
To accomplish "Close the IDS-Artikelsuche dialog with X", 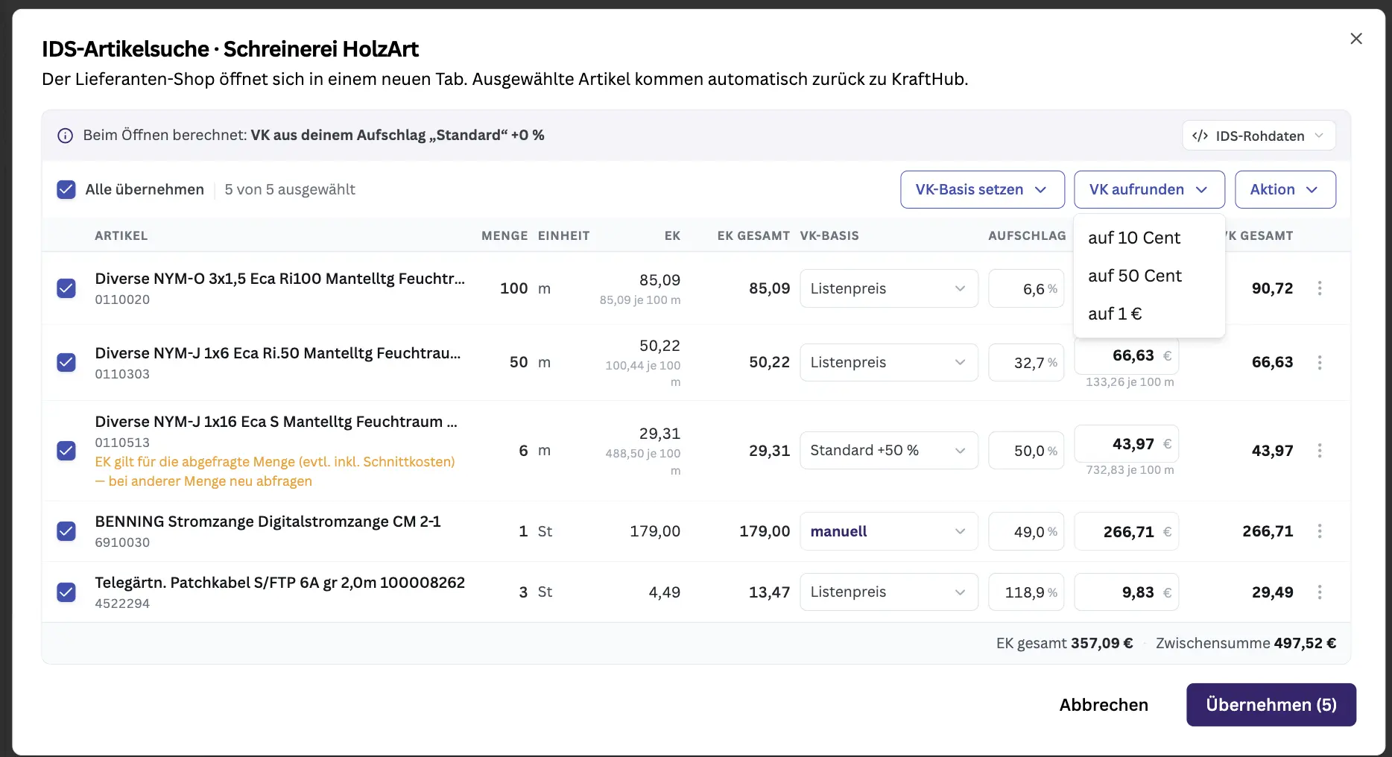I will point(1356,39).
